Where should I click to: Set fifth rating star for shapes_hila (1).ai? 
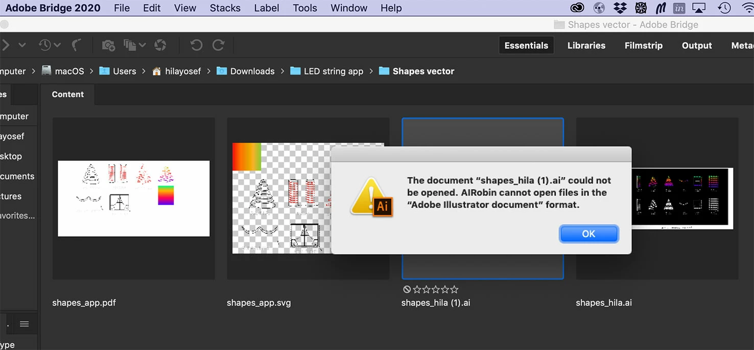point(454,289)
